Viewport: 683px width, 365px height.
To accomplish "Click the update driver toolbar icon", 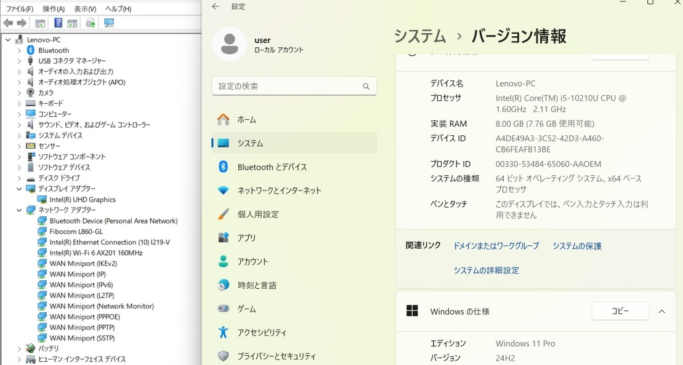I will pyautogui.click(x=91, y=23).
